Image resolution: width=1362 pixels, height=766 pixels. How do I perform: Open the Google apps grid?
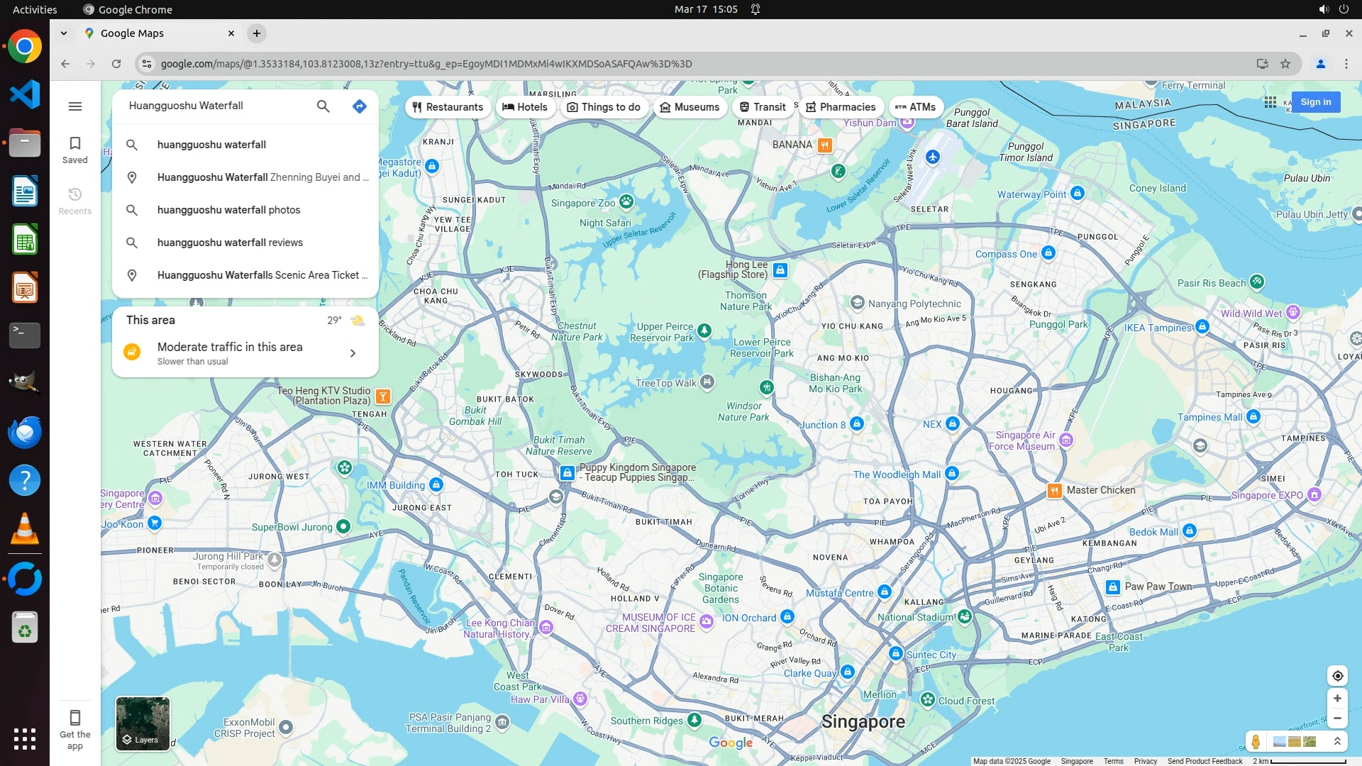[1270, 102]
